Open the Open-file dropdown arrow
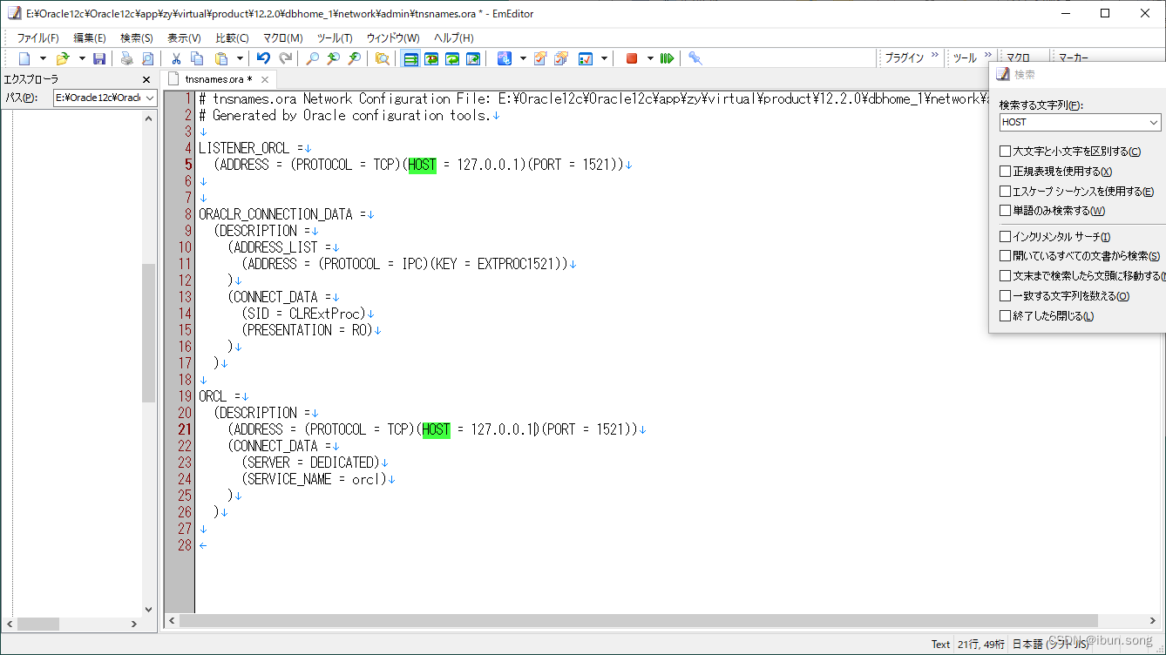This screenshot has width=1166, height=655. tap(82, 58)
